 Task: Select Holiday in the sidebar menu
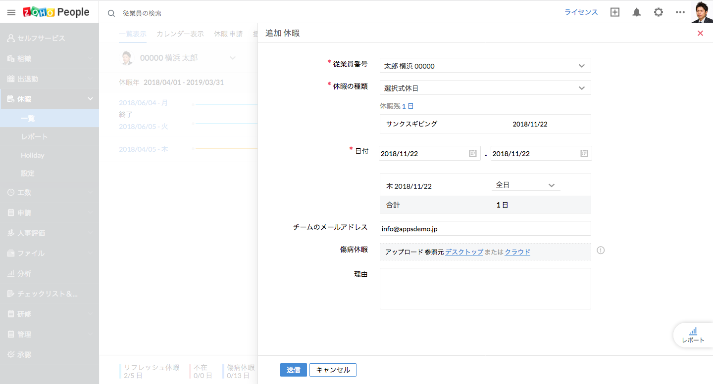point(33,155)
